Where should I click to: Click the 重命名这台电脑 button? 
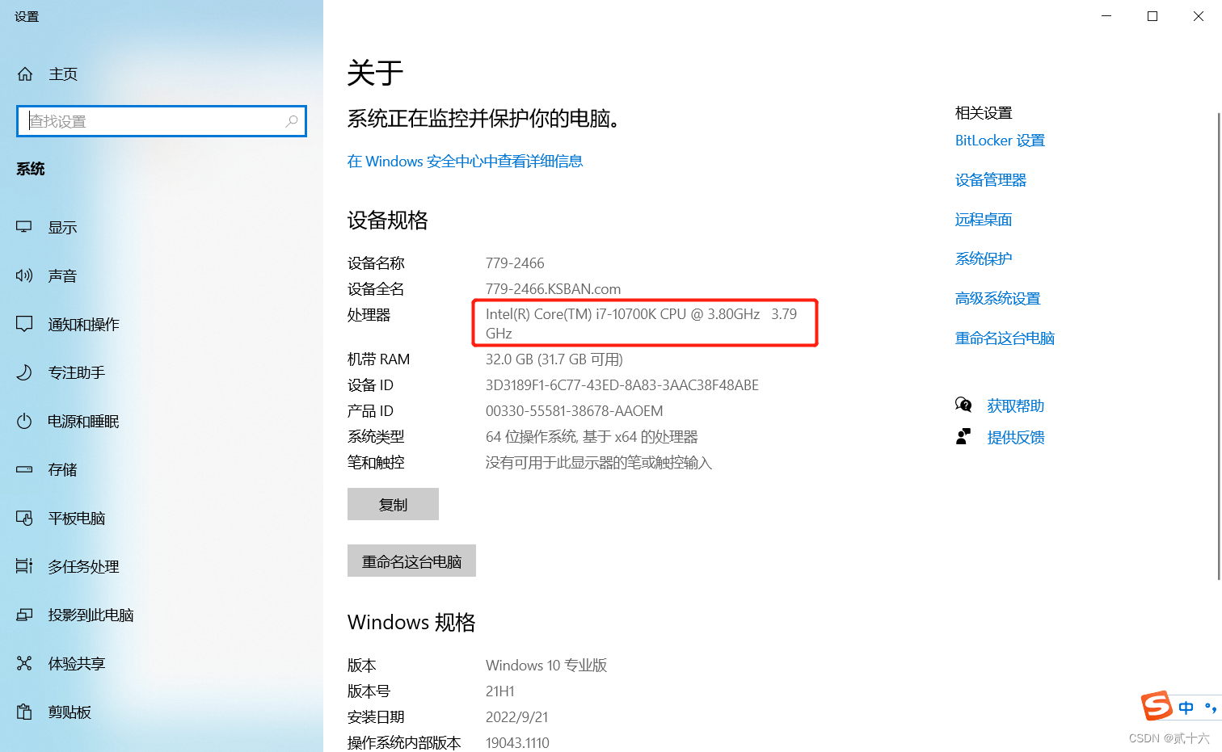(x=411, y=561)
